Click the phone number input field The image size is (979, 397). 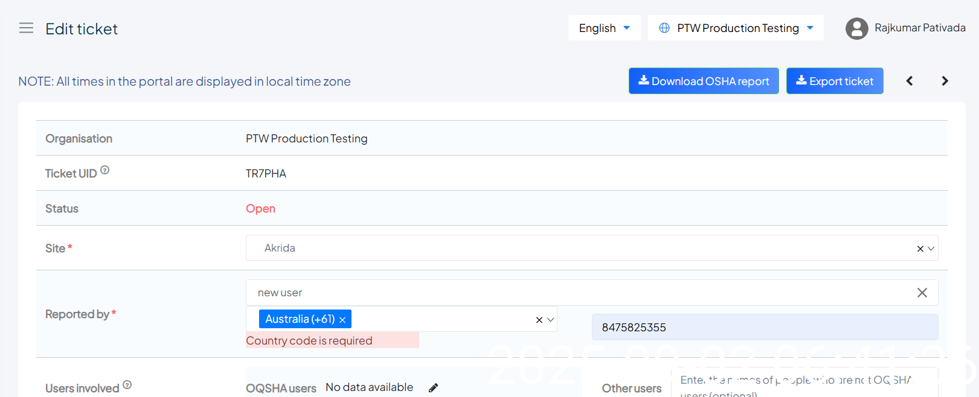coord(765,328)
